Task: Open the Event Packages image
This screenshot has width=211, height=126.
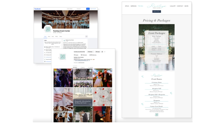Action: [x=156, y=47]
